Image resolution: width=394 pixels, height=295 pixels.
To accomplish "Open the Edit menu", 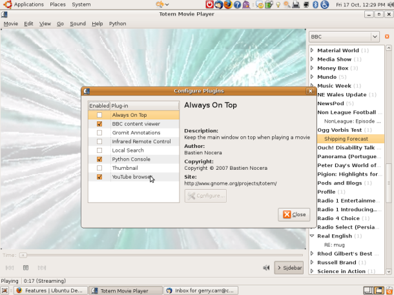I will [28, 24].
